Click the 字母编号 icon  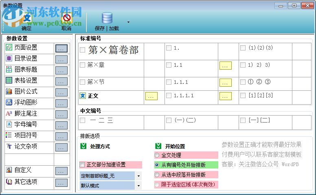[x=9, y=124]
